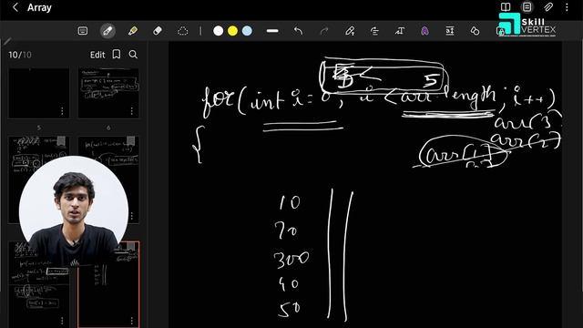
Task: Select the Pen tool
Action: (x=107, y=31)
